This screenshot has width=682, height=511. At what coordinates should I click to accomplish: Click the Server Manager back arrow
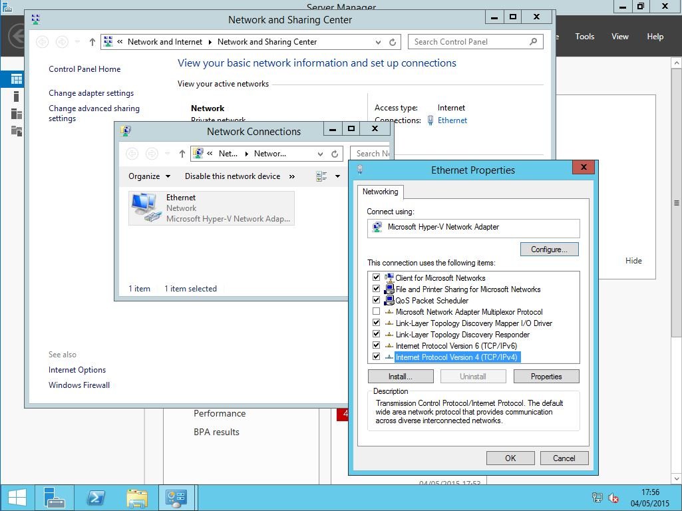17,36
